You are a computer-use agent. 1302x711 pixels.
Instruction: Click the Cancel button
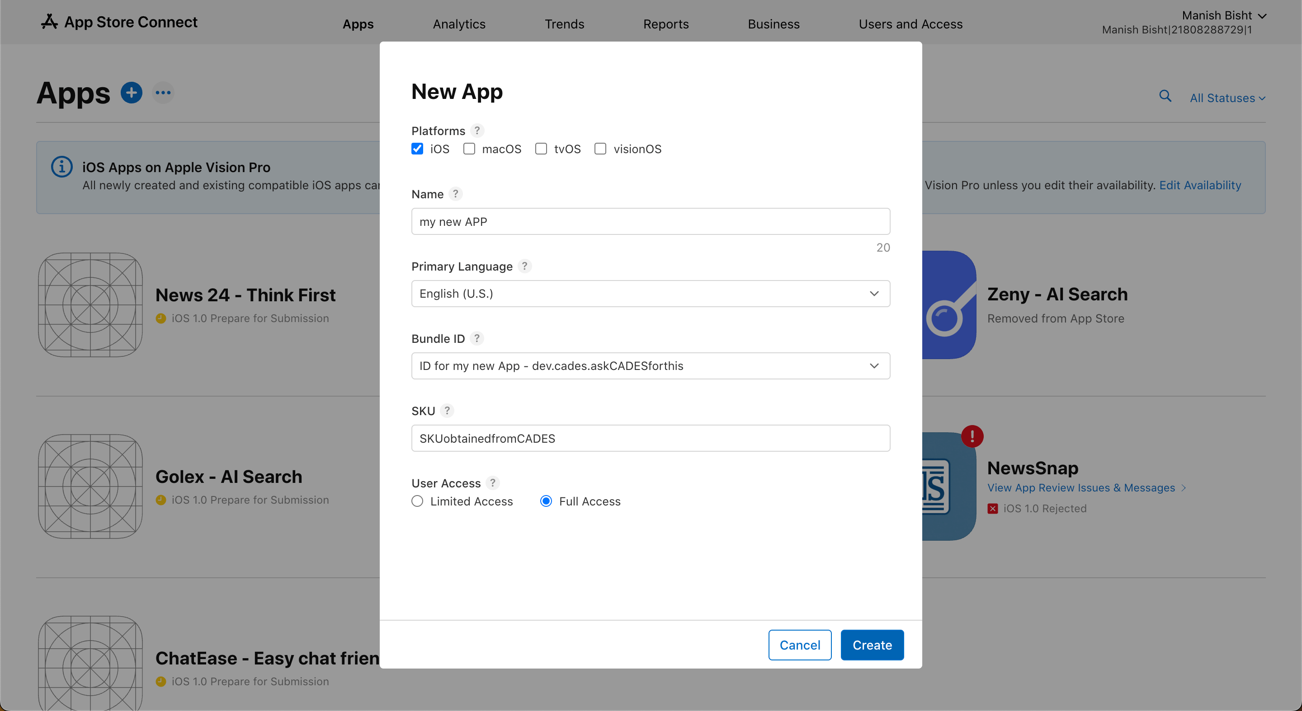coord(800,645)
